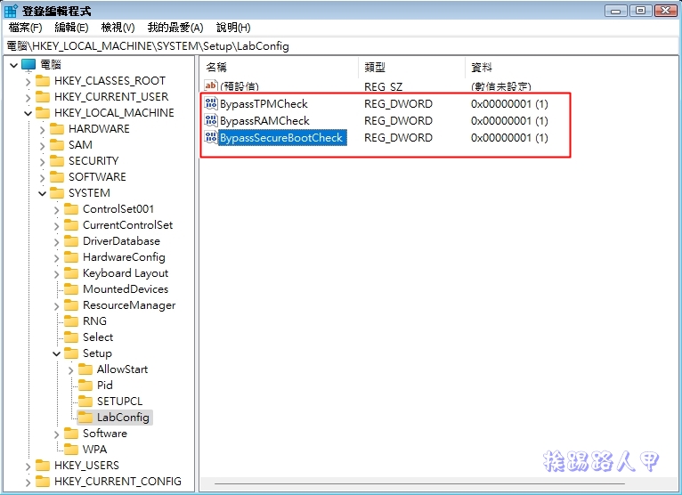Click the DriverDatabase folder icon

coord(71,241)
